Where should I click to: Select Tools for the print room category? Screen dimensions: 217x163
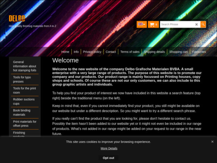pos(25,90)
